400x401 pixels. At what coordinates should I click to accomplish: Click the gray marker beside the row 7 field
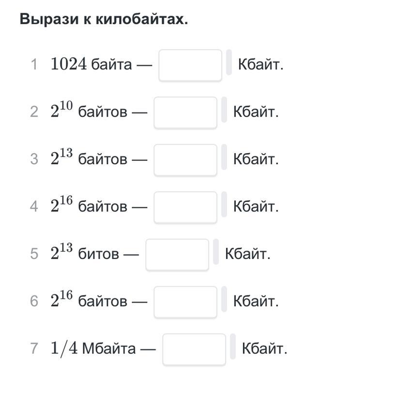click(233, 346)
